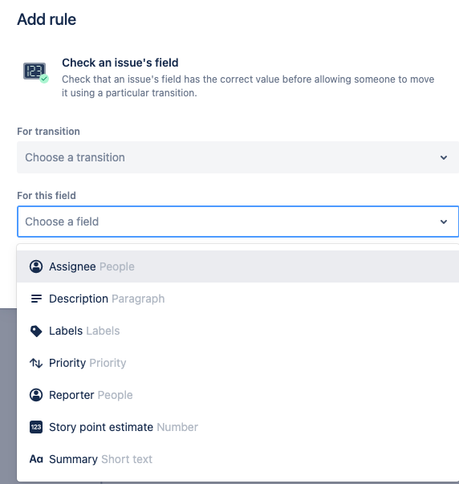
Task: Pick Priority from the field options
Action: click(x=238, y=363)
